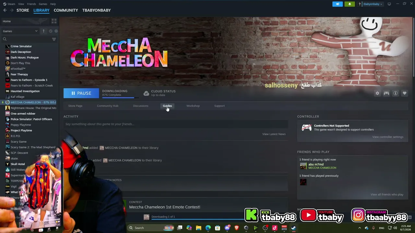
Task: Click the activity status input field
Action: 176,124
